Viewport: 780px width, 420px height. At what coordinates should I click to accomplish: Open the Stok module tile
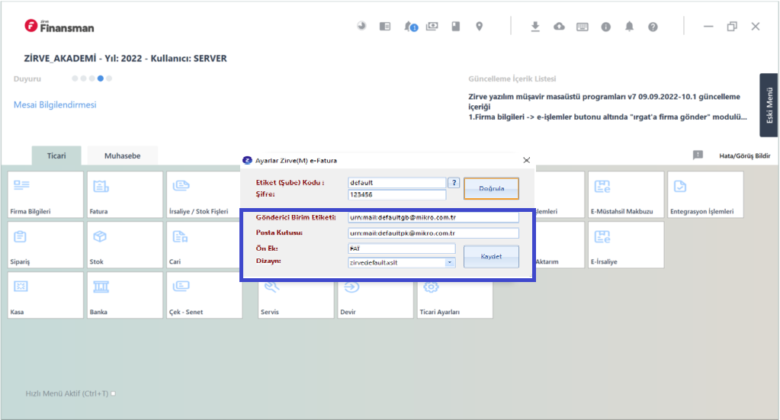click(125, 245)
